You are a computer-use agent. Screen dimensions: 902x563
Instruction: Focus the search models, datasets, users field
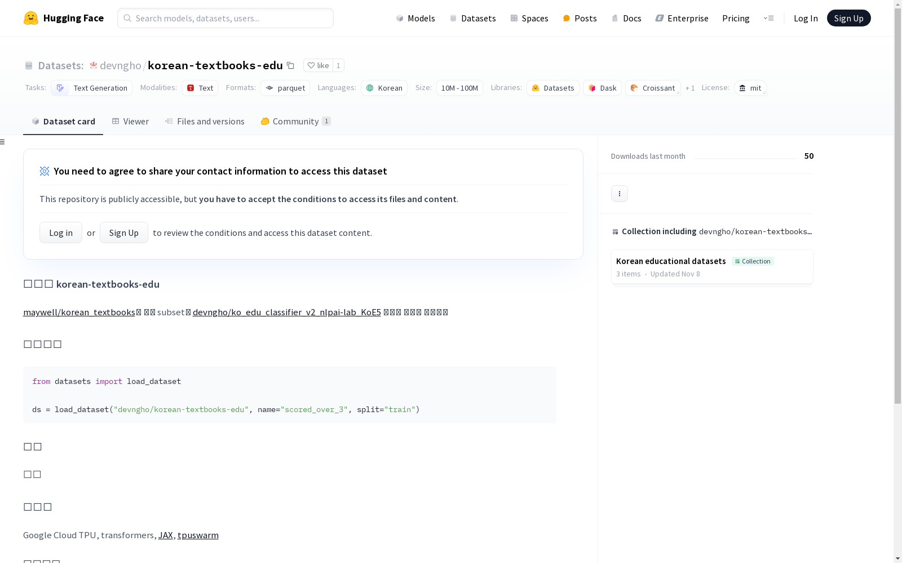(225, 18)
